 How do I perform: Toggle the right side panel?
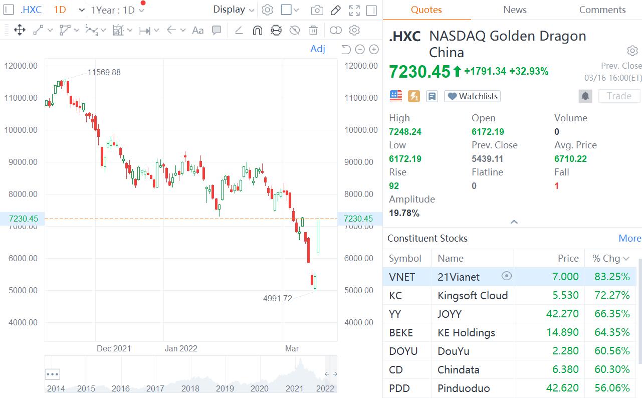point(371,10)
